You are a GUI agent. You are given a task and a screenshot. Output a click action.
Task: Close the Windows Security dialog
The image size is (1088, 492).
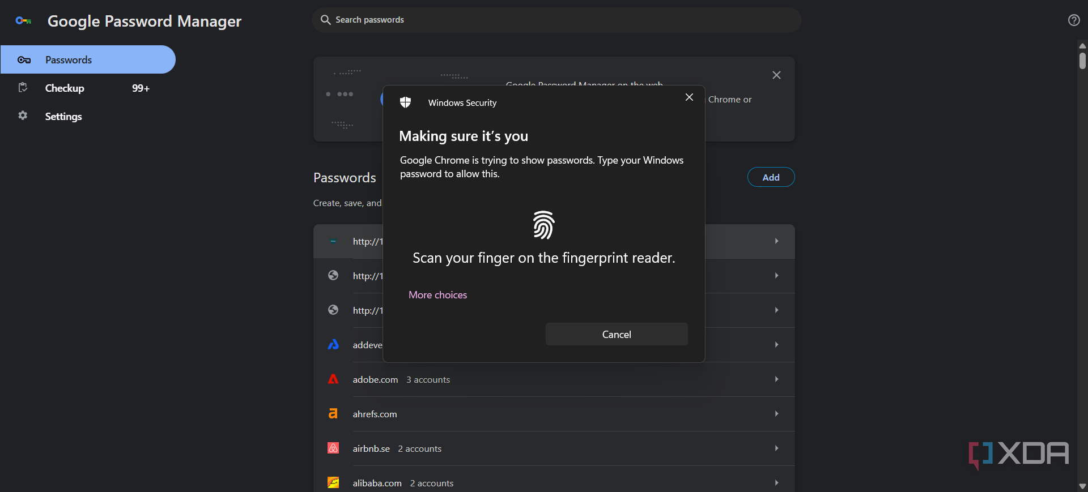tap(689, 97)
